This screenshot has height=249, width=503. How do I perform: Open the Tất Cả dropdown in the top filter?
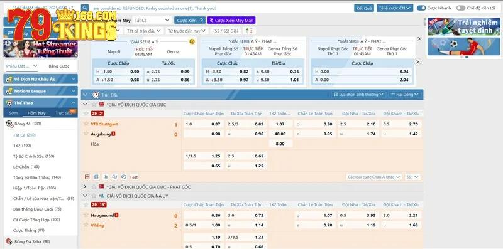(x=152, y=20)
